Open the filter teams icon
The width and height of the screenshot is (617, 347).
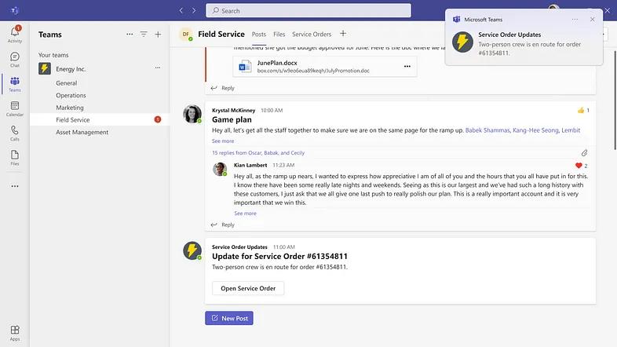[x=144, y=35]
